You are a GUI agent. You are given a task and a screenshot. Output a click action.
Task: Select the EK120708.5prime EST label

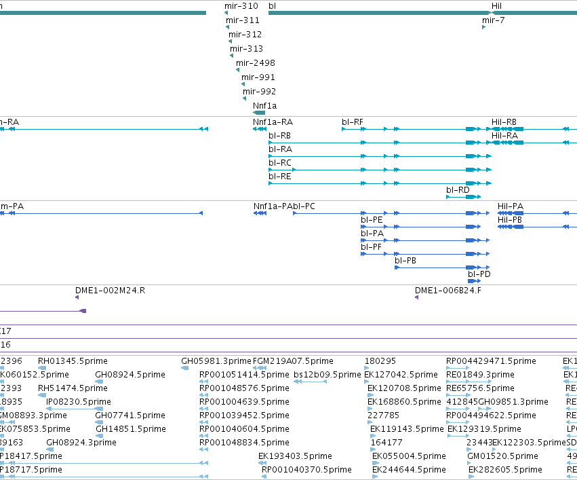tap(404, 388)
